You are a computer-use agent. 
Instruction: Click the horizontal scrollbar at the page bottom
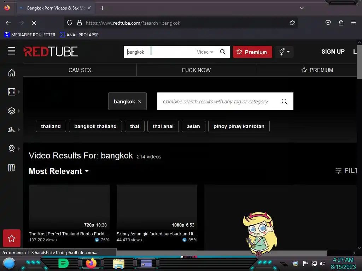pos(222,253)
